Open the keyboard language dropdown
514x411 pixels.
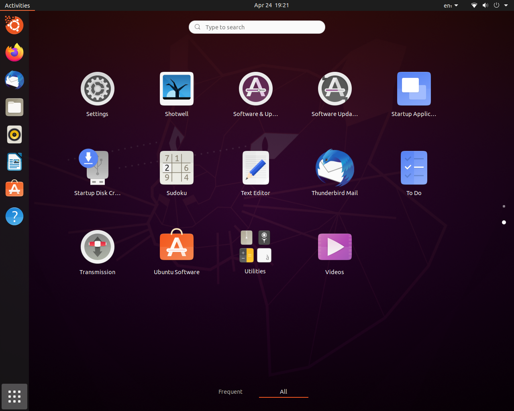[451, 5]
